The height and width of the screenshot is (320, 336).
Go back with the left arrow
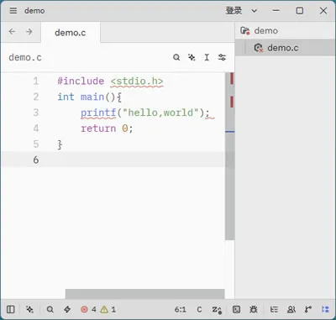[12, 31]
